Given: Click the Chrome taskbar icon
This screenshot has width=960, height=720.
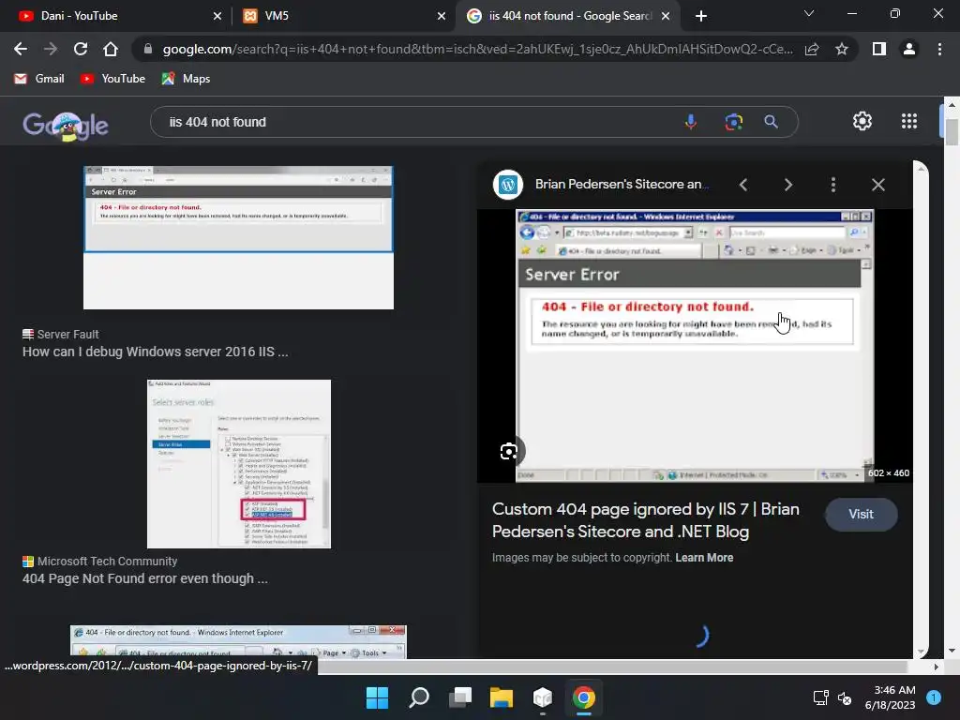Looking at the screenshot, I should click(x=584, y=697).
